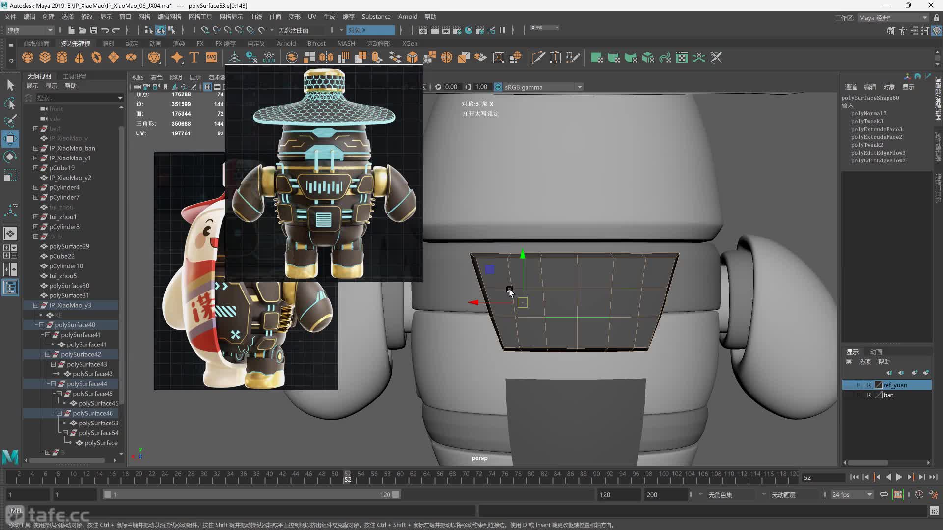Screen dimensions: 943x530
Task: Open the Arnold menu in menu bar
Action: tap(408, 17)
